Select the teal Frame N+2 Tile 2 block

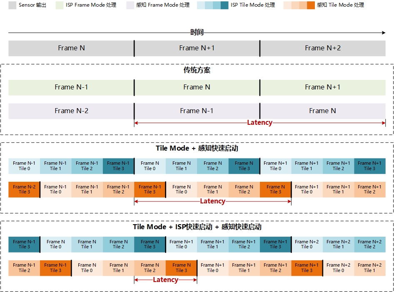coord(370,244)
